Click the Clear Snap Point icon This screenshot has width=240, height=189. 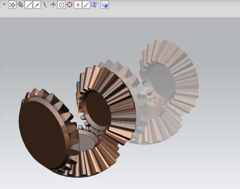20,5
